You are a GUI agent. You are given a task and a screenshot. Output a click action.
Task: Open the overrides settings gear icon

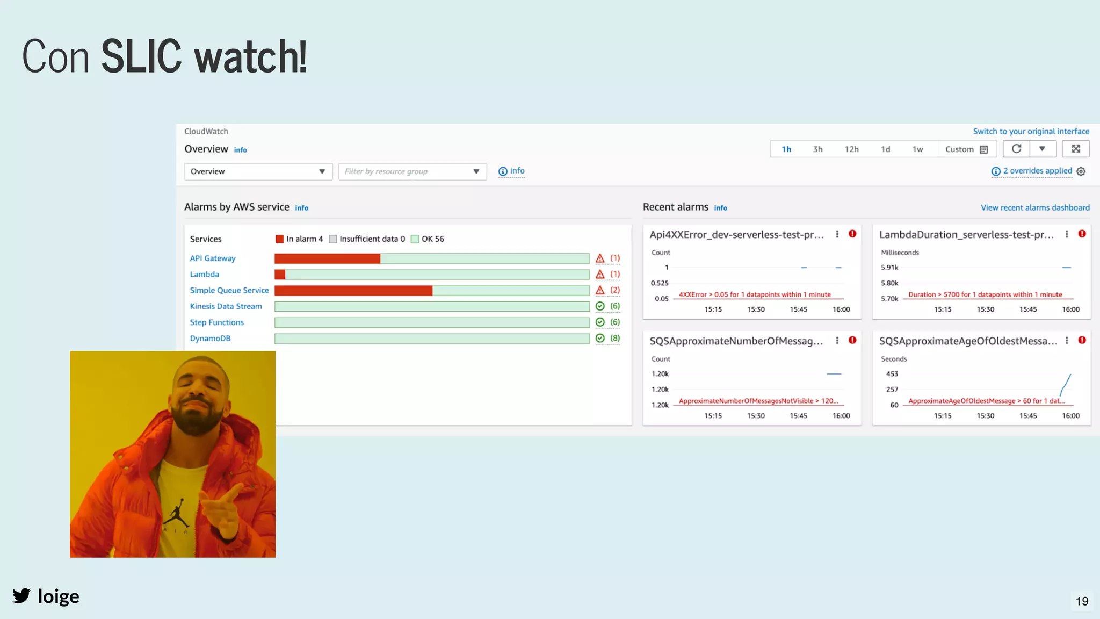1081,171
